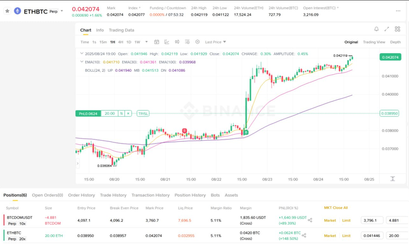The width and height of the screenshot is (409, 244).
Task: Expand the left drawing tools panel arrow
Action: (78, 163)
